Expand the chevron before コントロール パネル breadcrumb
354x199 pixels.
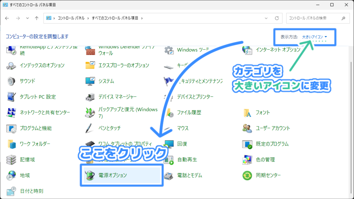(x=54, y=18)
